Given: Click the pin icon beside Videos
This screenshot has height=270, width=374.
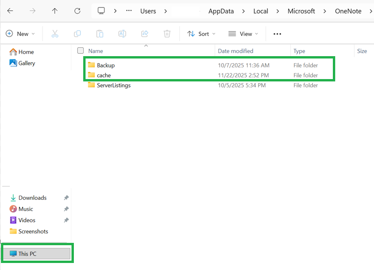Looking at the screenshot, I should point(66,220).
